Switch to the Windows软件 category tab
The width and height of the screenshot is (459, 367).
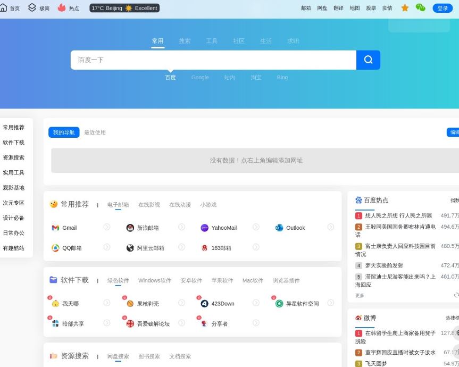click(x=155, y=280)
